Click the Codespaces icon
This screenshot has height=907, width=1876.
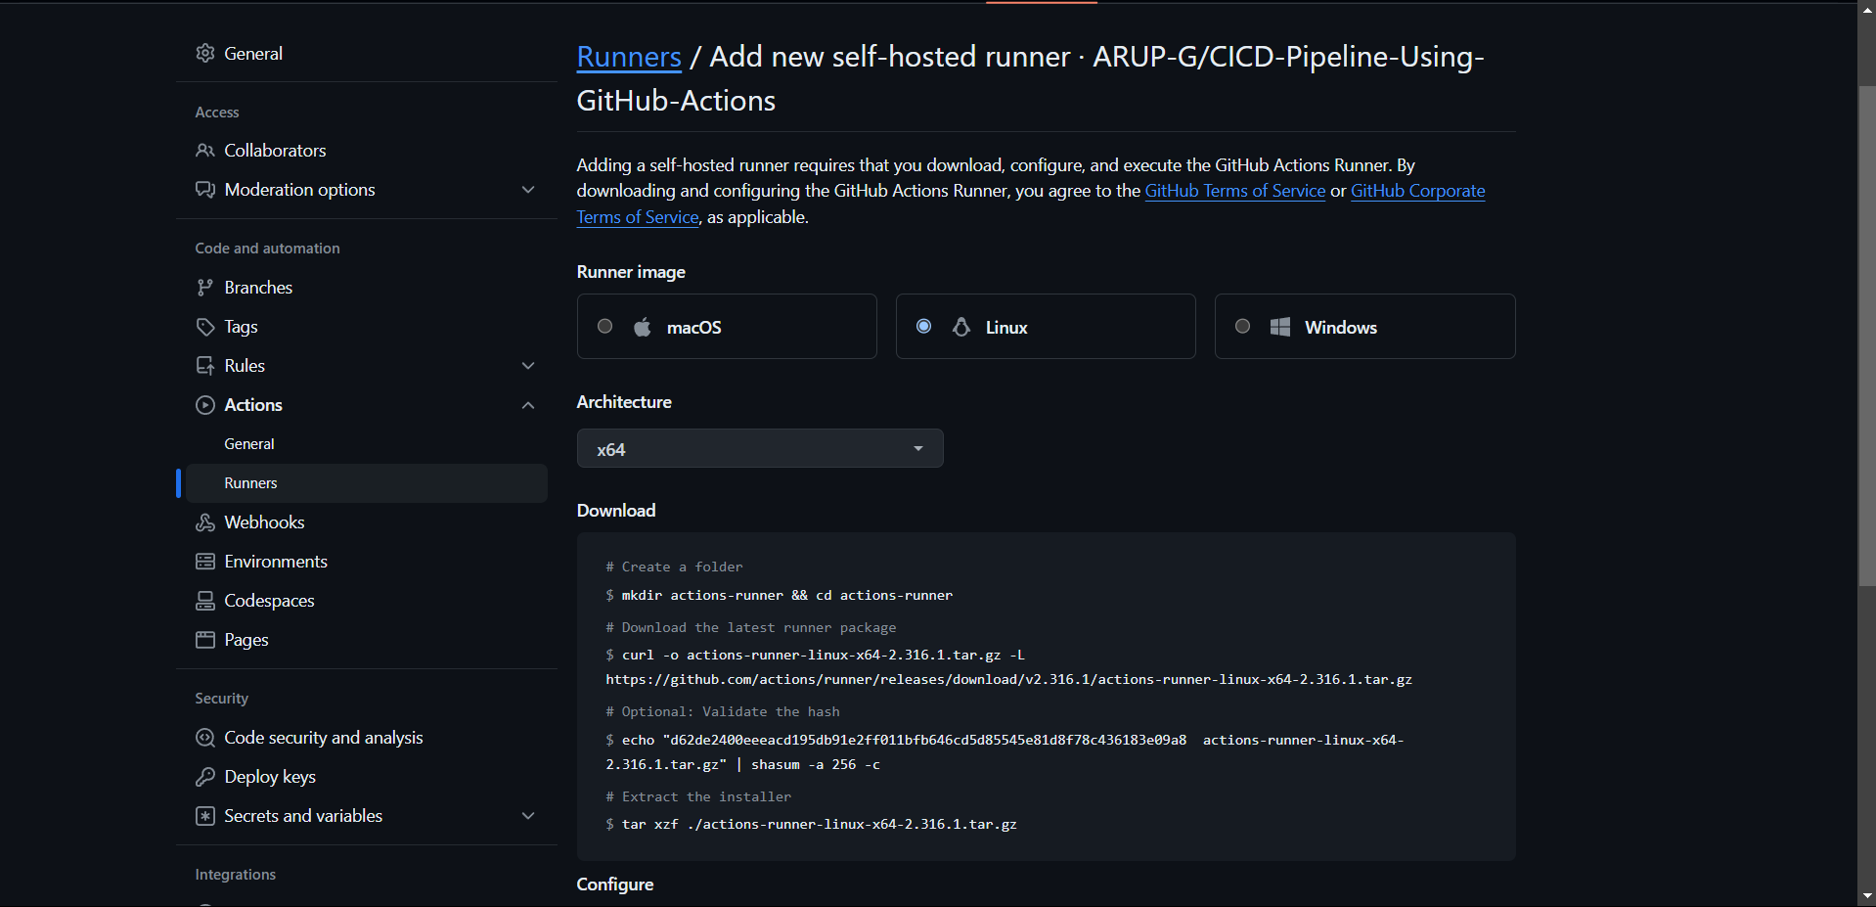pyautogui.click(x=204, y=601)
